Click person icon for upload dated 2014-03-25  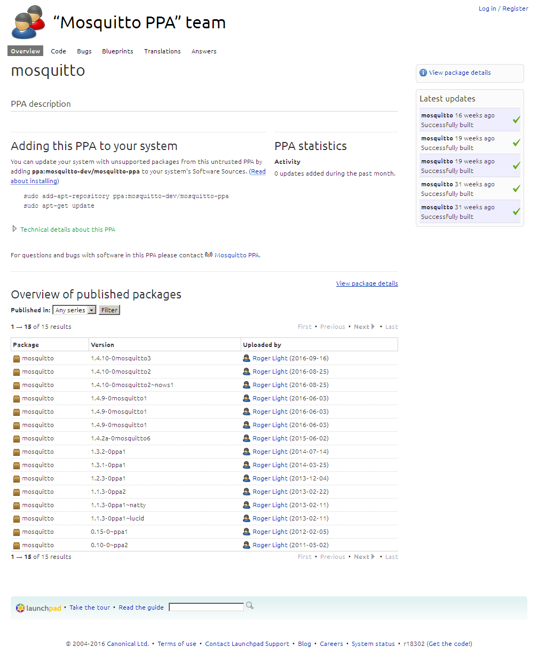[247, 465]
